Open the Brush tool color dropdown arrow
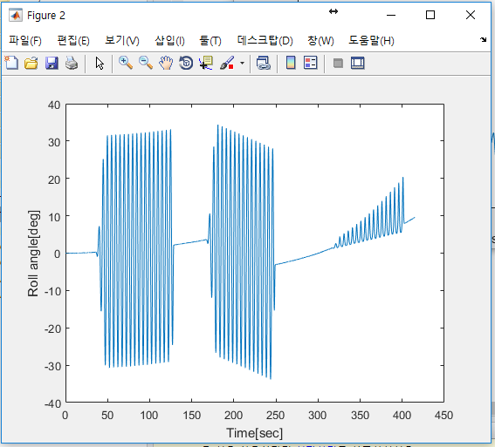 (x=242, y=64)
